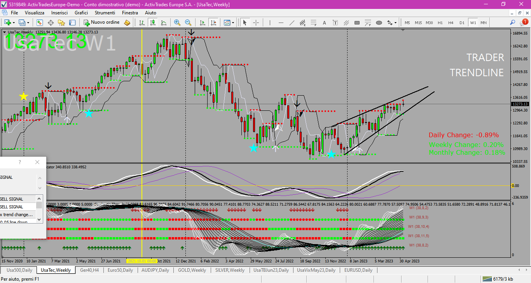
Task: Click the Nuovo ordine button
Action: [x=101, y=23]
